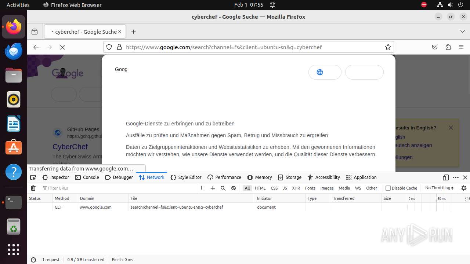
Task: Open the No Throttling dropdown
Action: (x=439, y=188)
